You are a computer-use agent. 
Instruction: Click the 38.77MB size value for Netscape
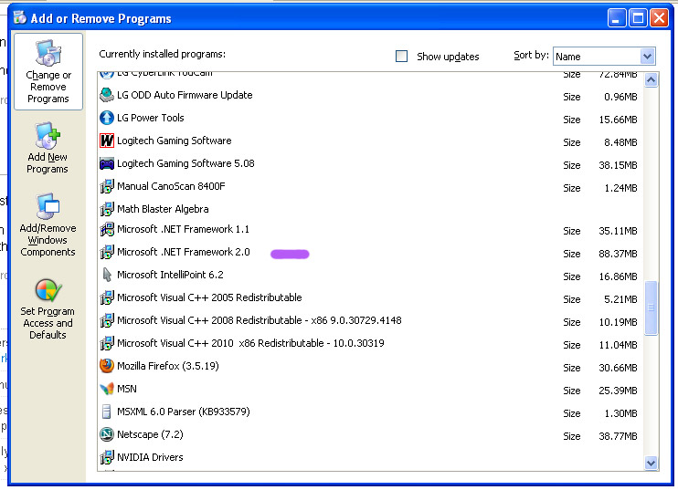618,436
